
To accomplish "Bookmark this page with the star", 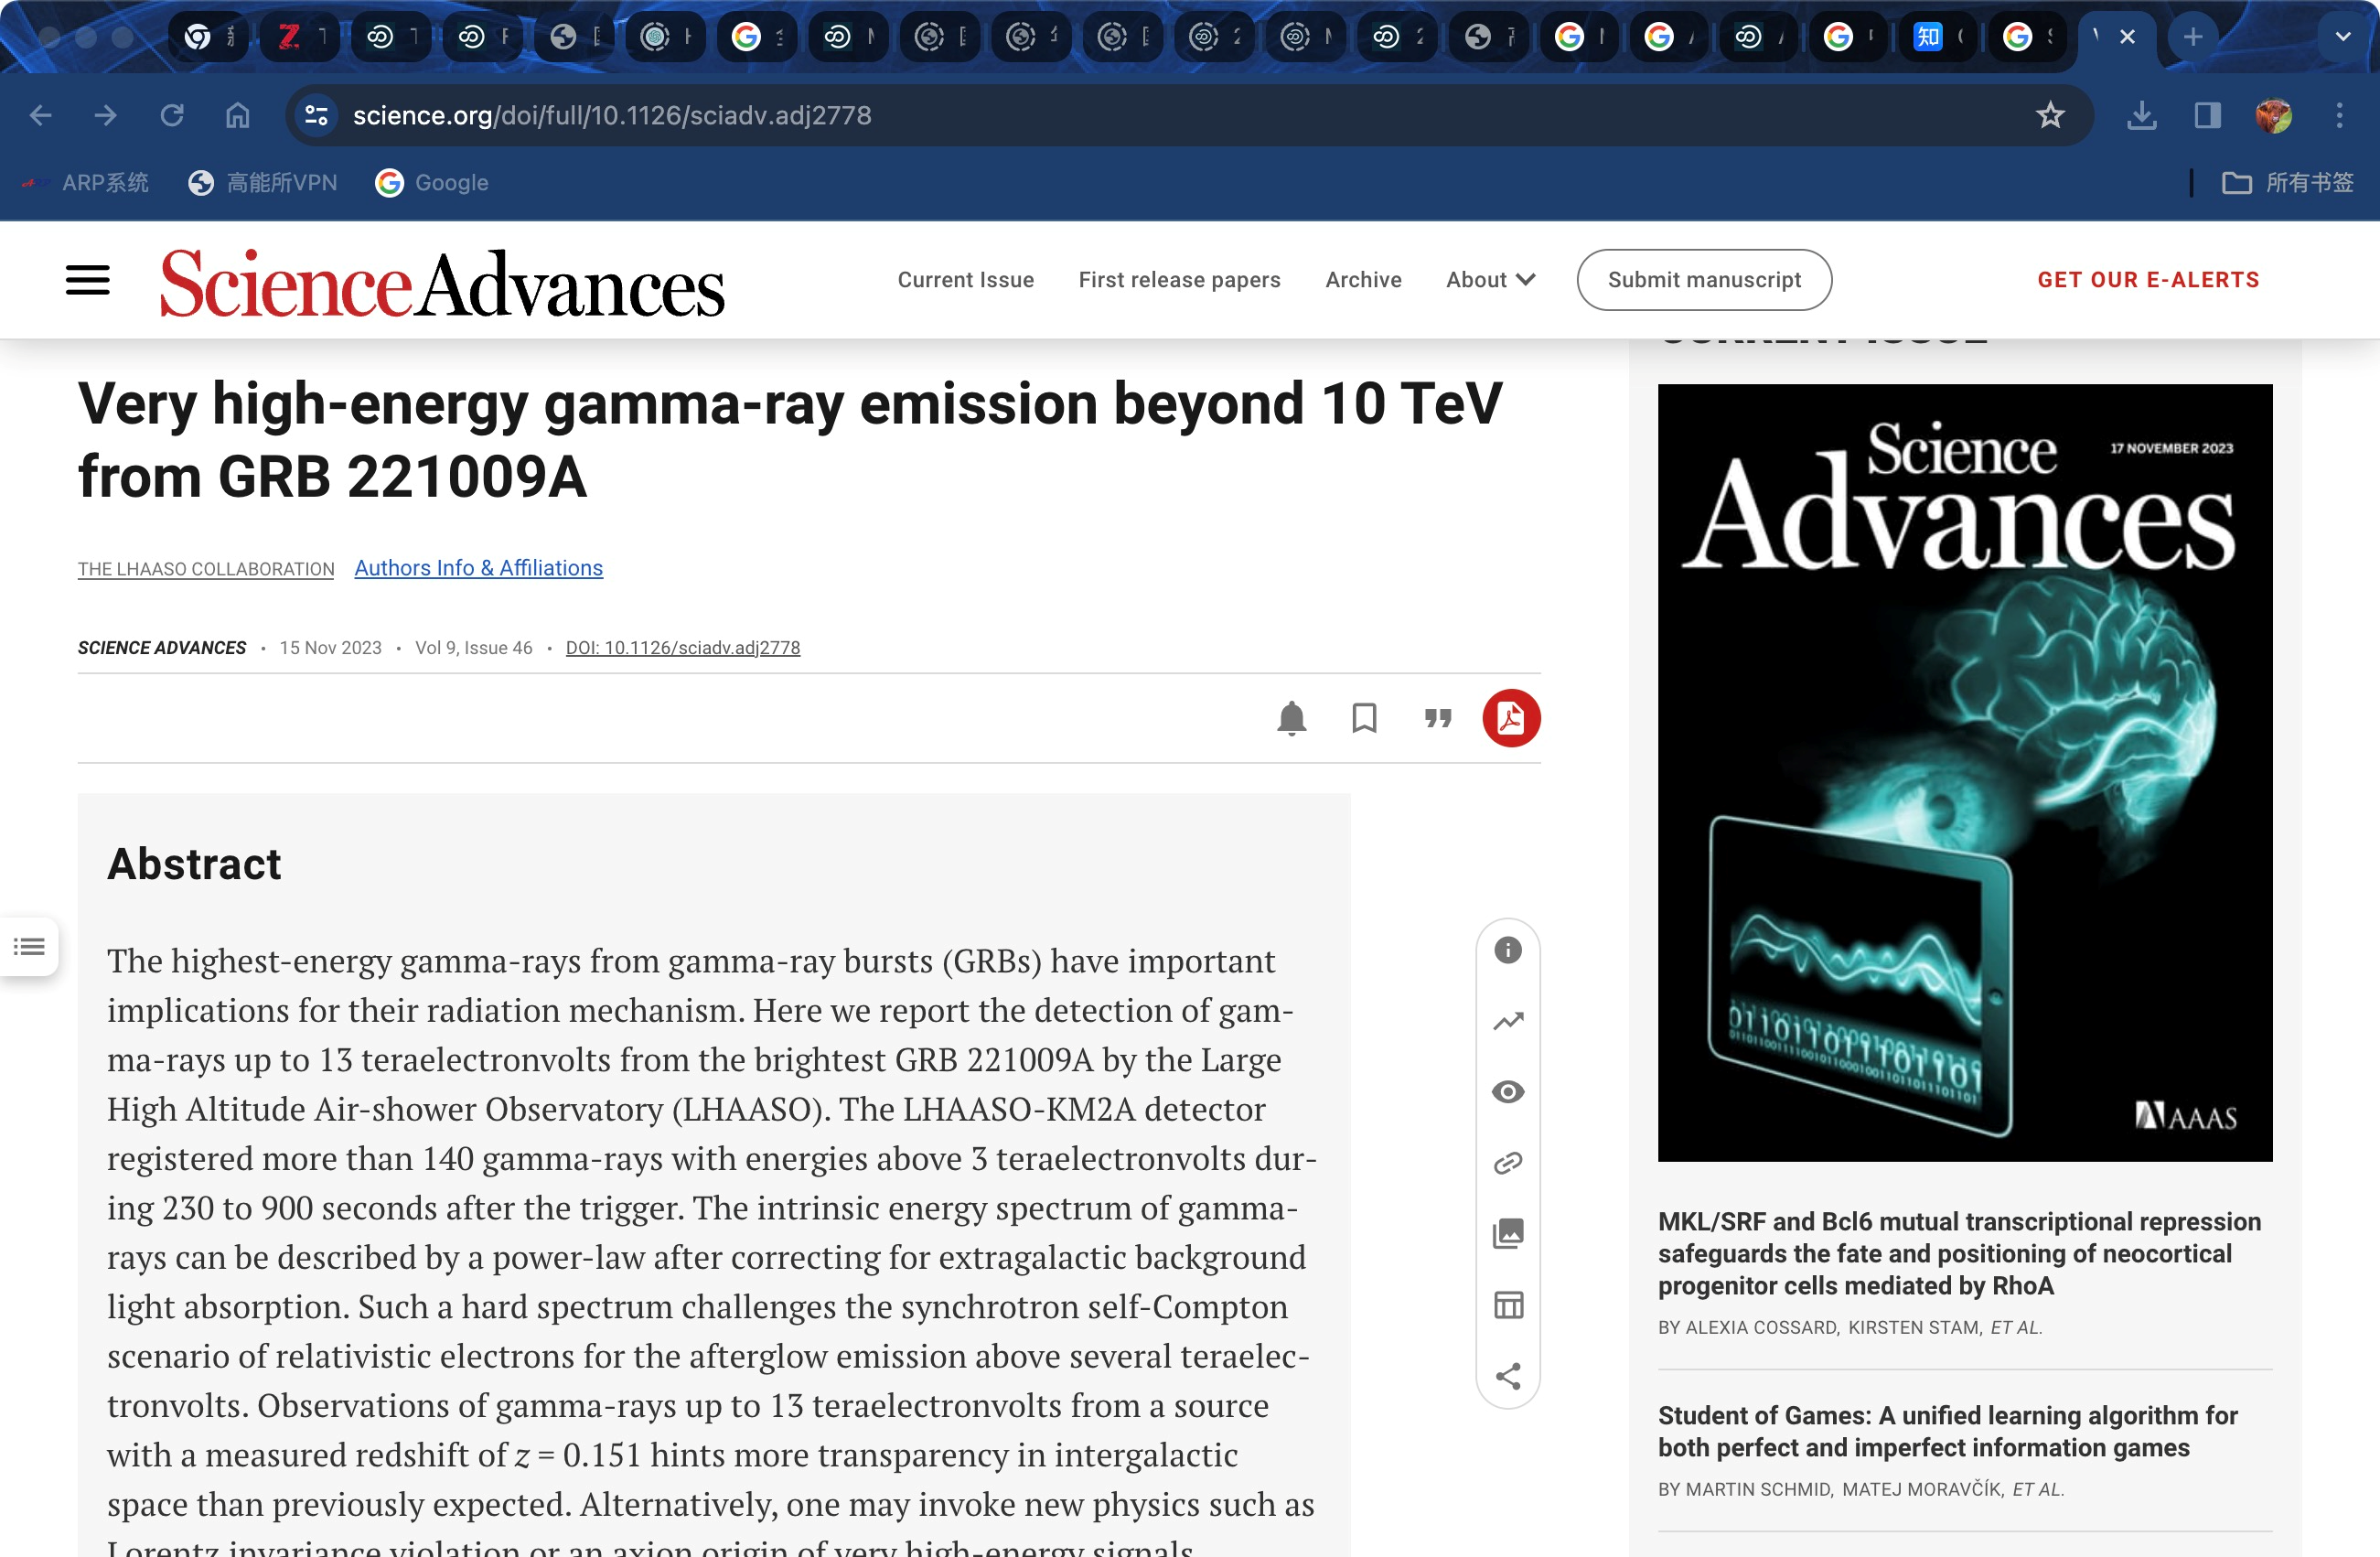I will tap(2049, 116).
